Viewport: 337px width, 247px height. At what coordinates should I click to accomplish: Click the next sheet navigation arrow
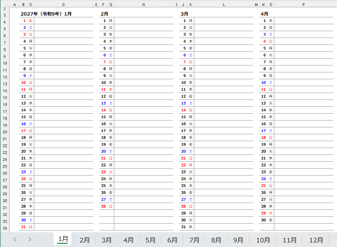30,239
